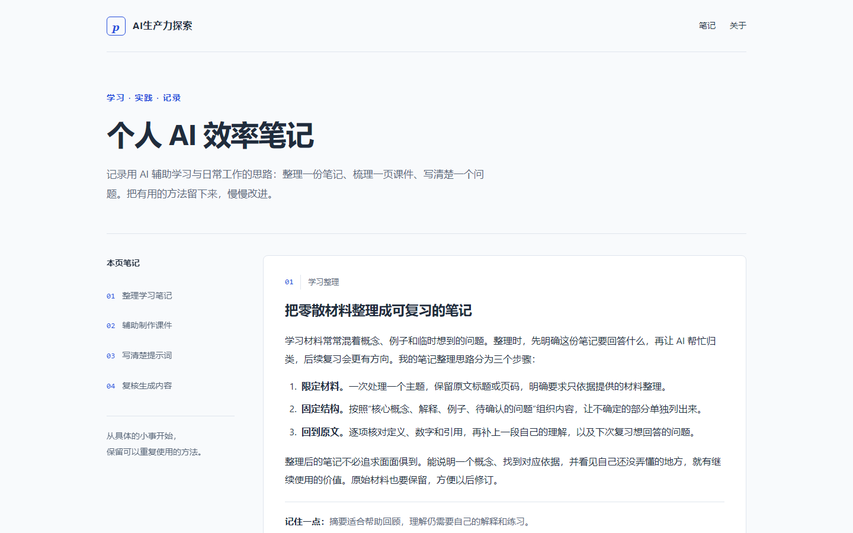The image size is (853, 533).
Task: Click heading 把零散材料整理成可复习的笔记
Action: (379, 310)
